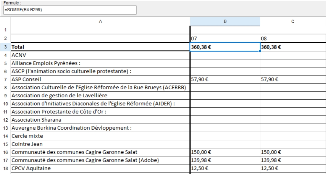Image resolution: width=326 pixels, height=174 pixels.
Task: Click the 08 header cell in row 2
Action: pyautogui.click(x=292, y=38)
